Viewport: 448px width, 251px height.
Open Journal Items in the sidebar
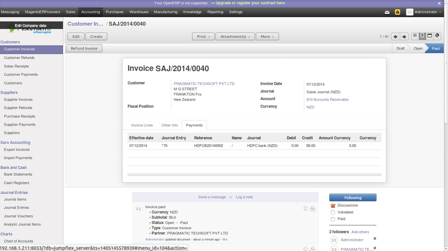[15, 199]
